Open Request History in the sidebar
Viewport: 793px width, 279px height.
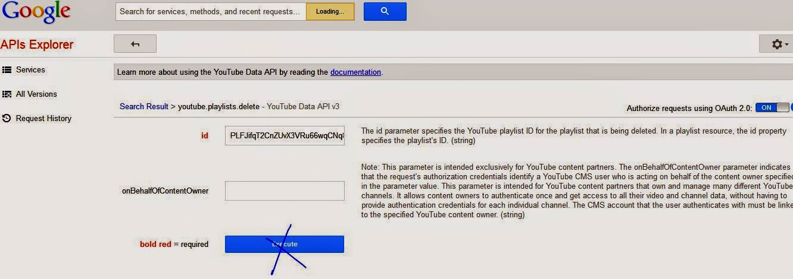[x=43, y=118]
